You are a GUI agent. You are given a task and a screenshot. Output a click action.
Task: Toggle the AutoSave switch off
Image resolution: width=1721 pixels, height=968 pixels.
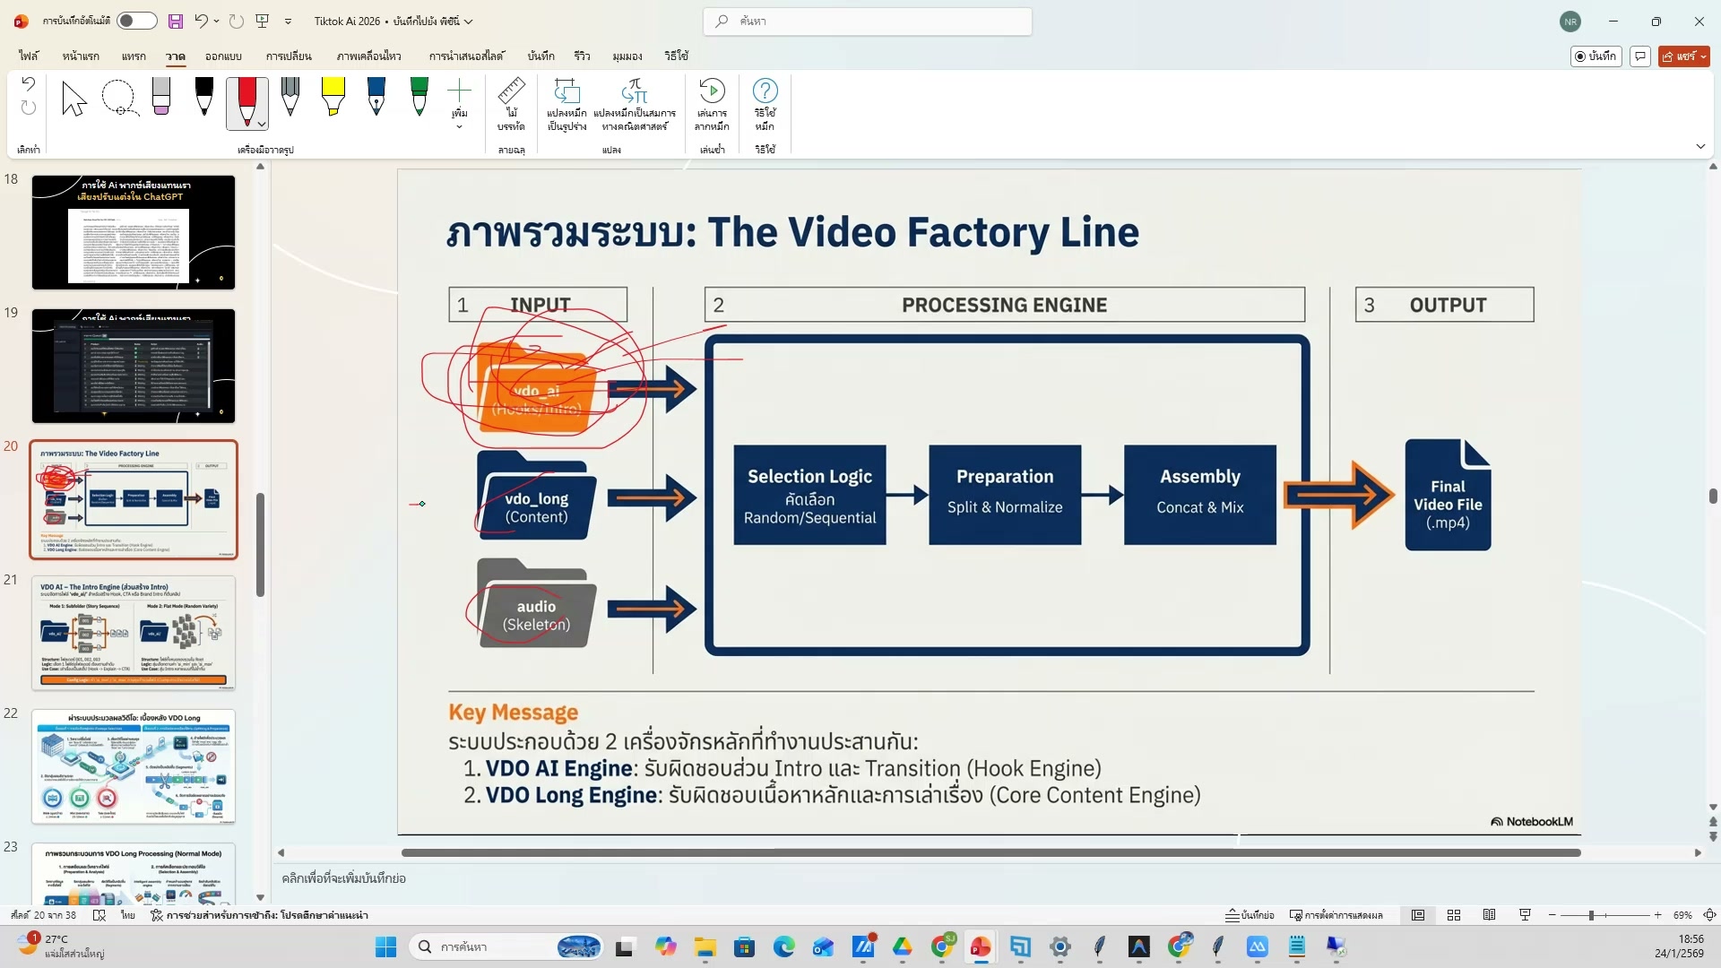pos(136,20)
